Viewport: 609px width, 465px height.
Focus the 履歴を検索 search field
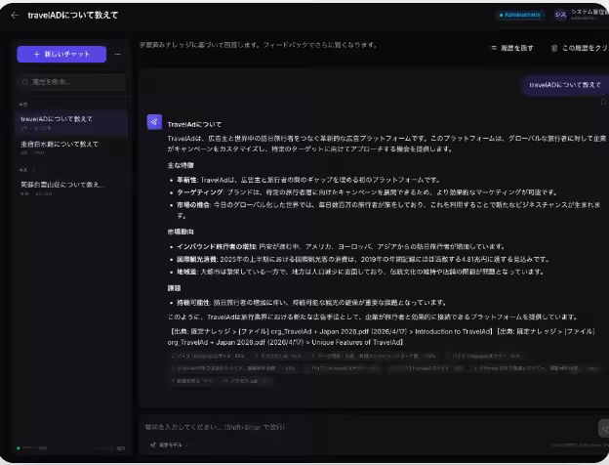pos(72,82)
